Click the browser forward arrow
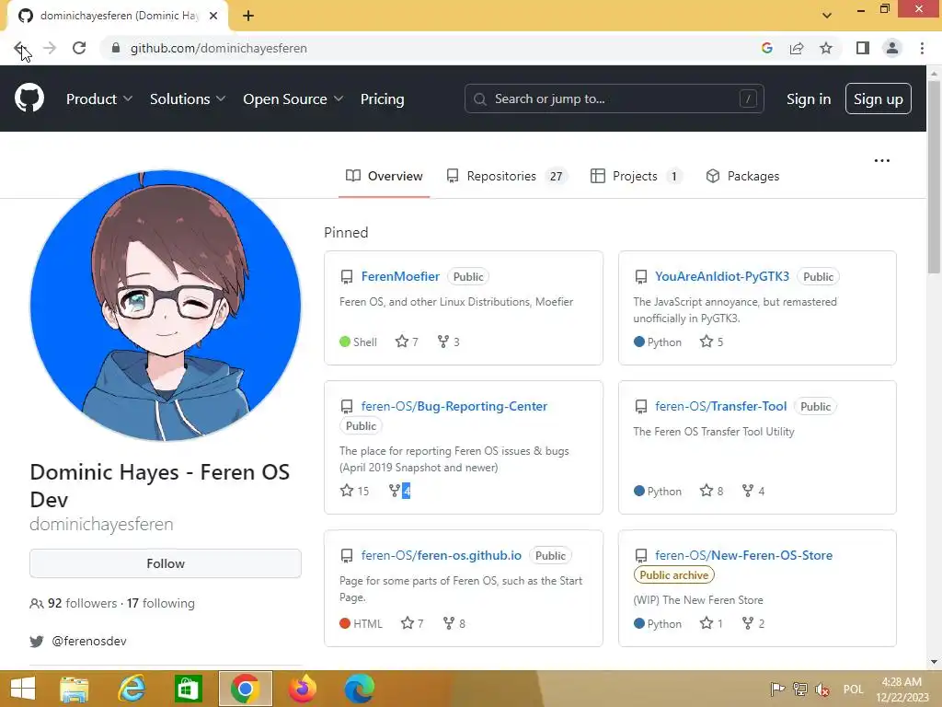 [x=50, y=48]
